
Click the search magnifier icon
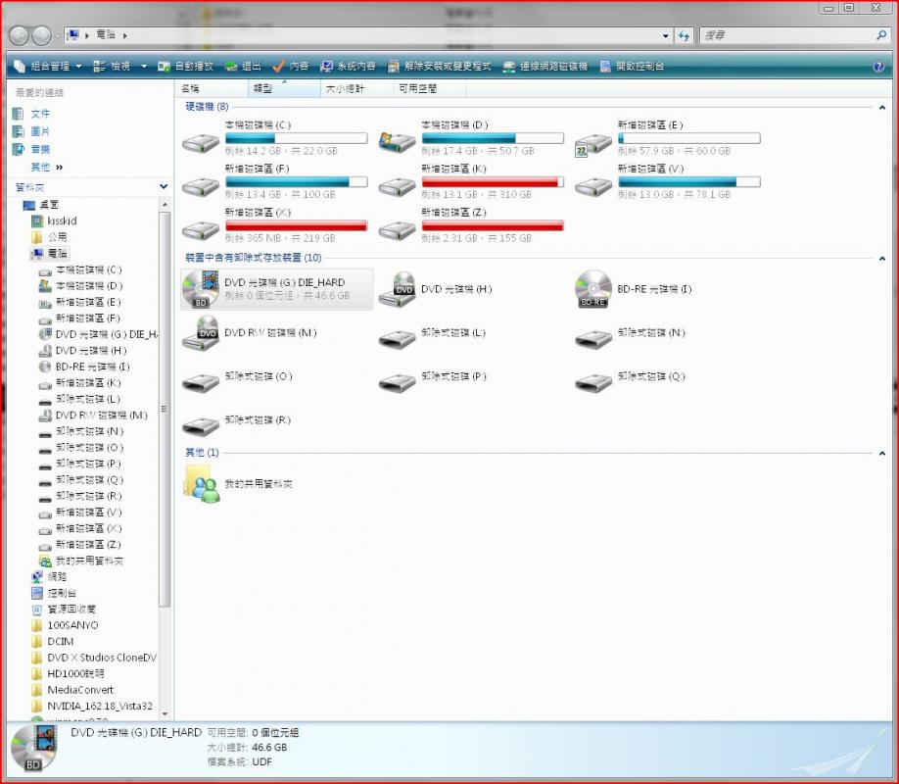pos(881,35)
